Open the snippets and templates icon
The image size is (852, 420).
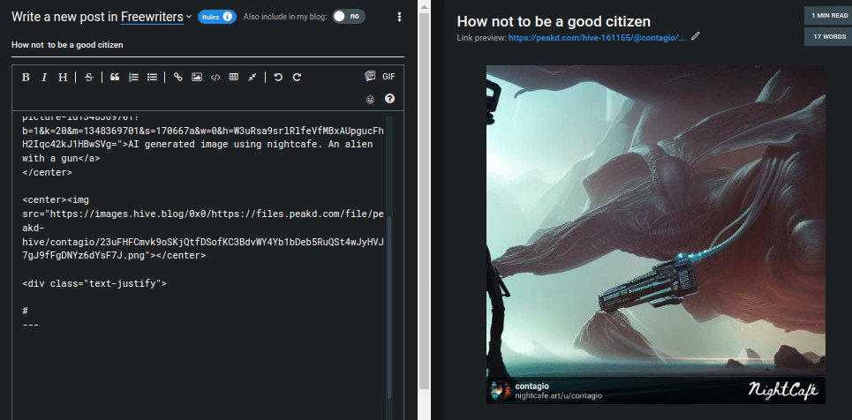click(370, 77)
